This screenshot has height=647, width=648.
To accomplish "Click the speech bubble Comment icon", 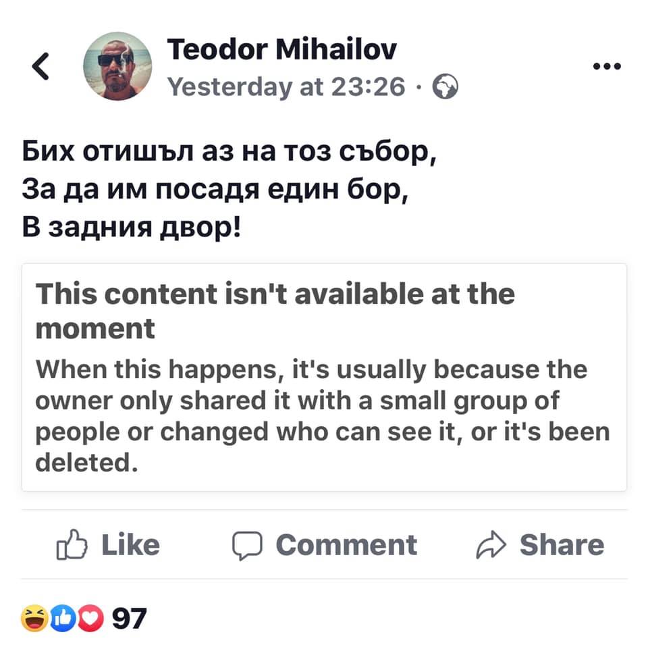I will pos(246,545).
